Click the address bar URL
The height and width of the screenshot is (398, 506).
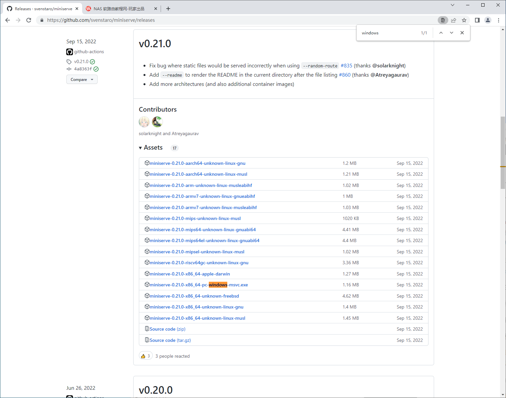(101, 20)
